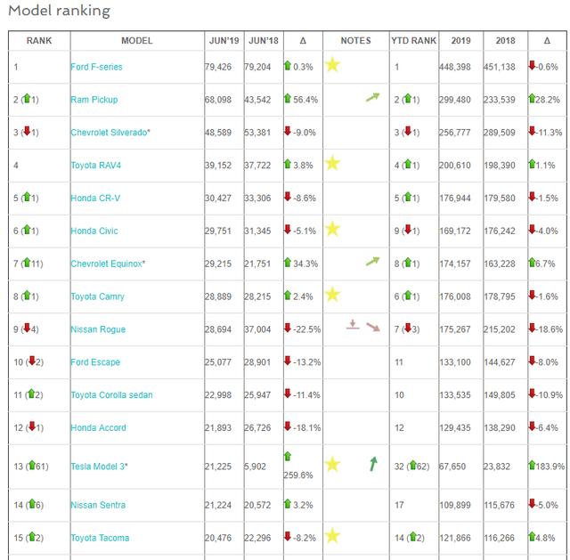Open the Chevrolet Silverado link

[110, 133]
